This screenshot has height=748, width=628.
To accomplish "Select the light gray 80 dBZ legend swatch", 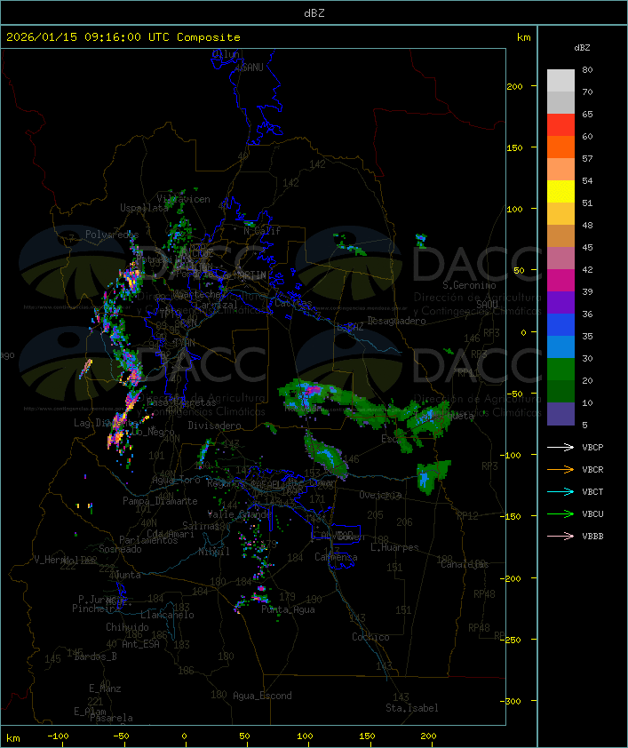I will click(x=560, y=80).
